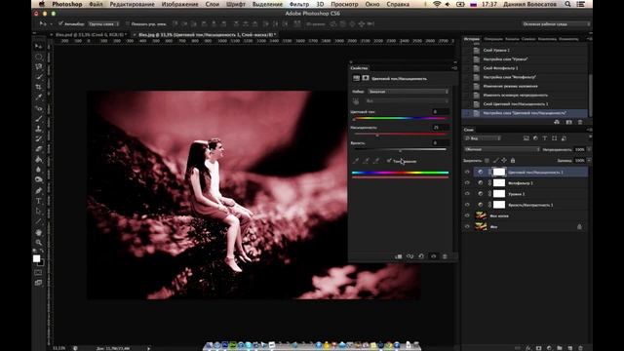The height and width of the screenshot is (351, 624).
Task: Move the Hue (Цветовой тон) slider
Action: 354,119
